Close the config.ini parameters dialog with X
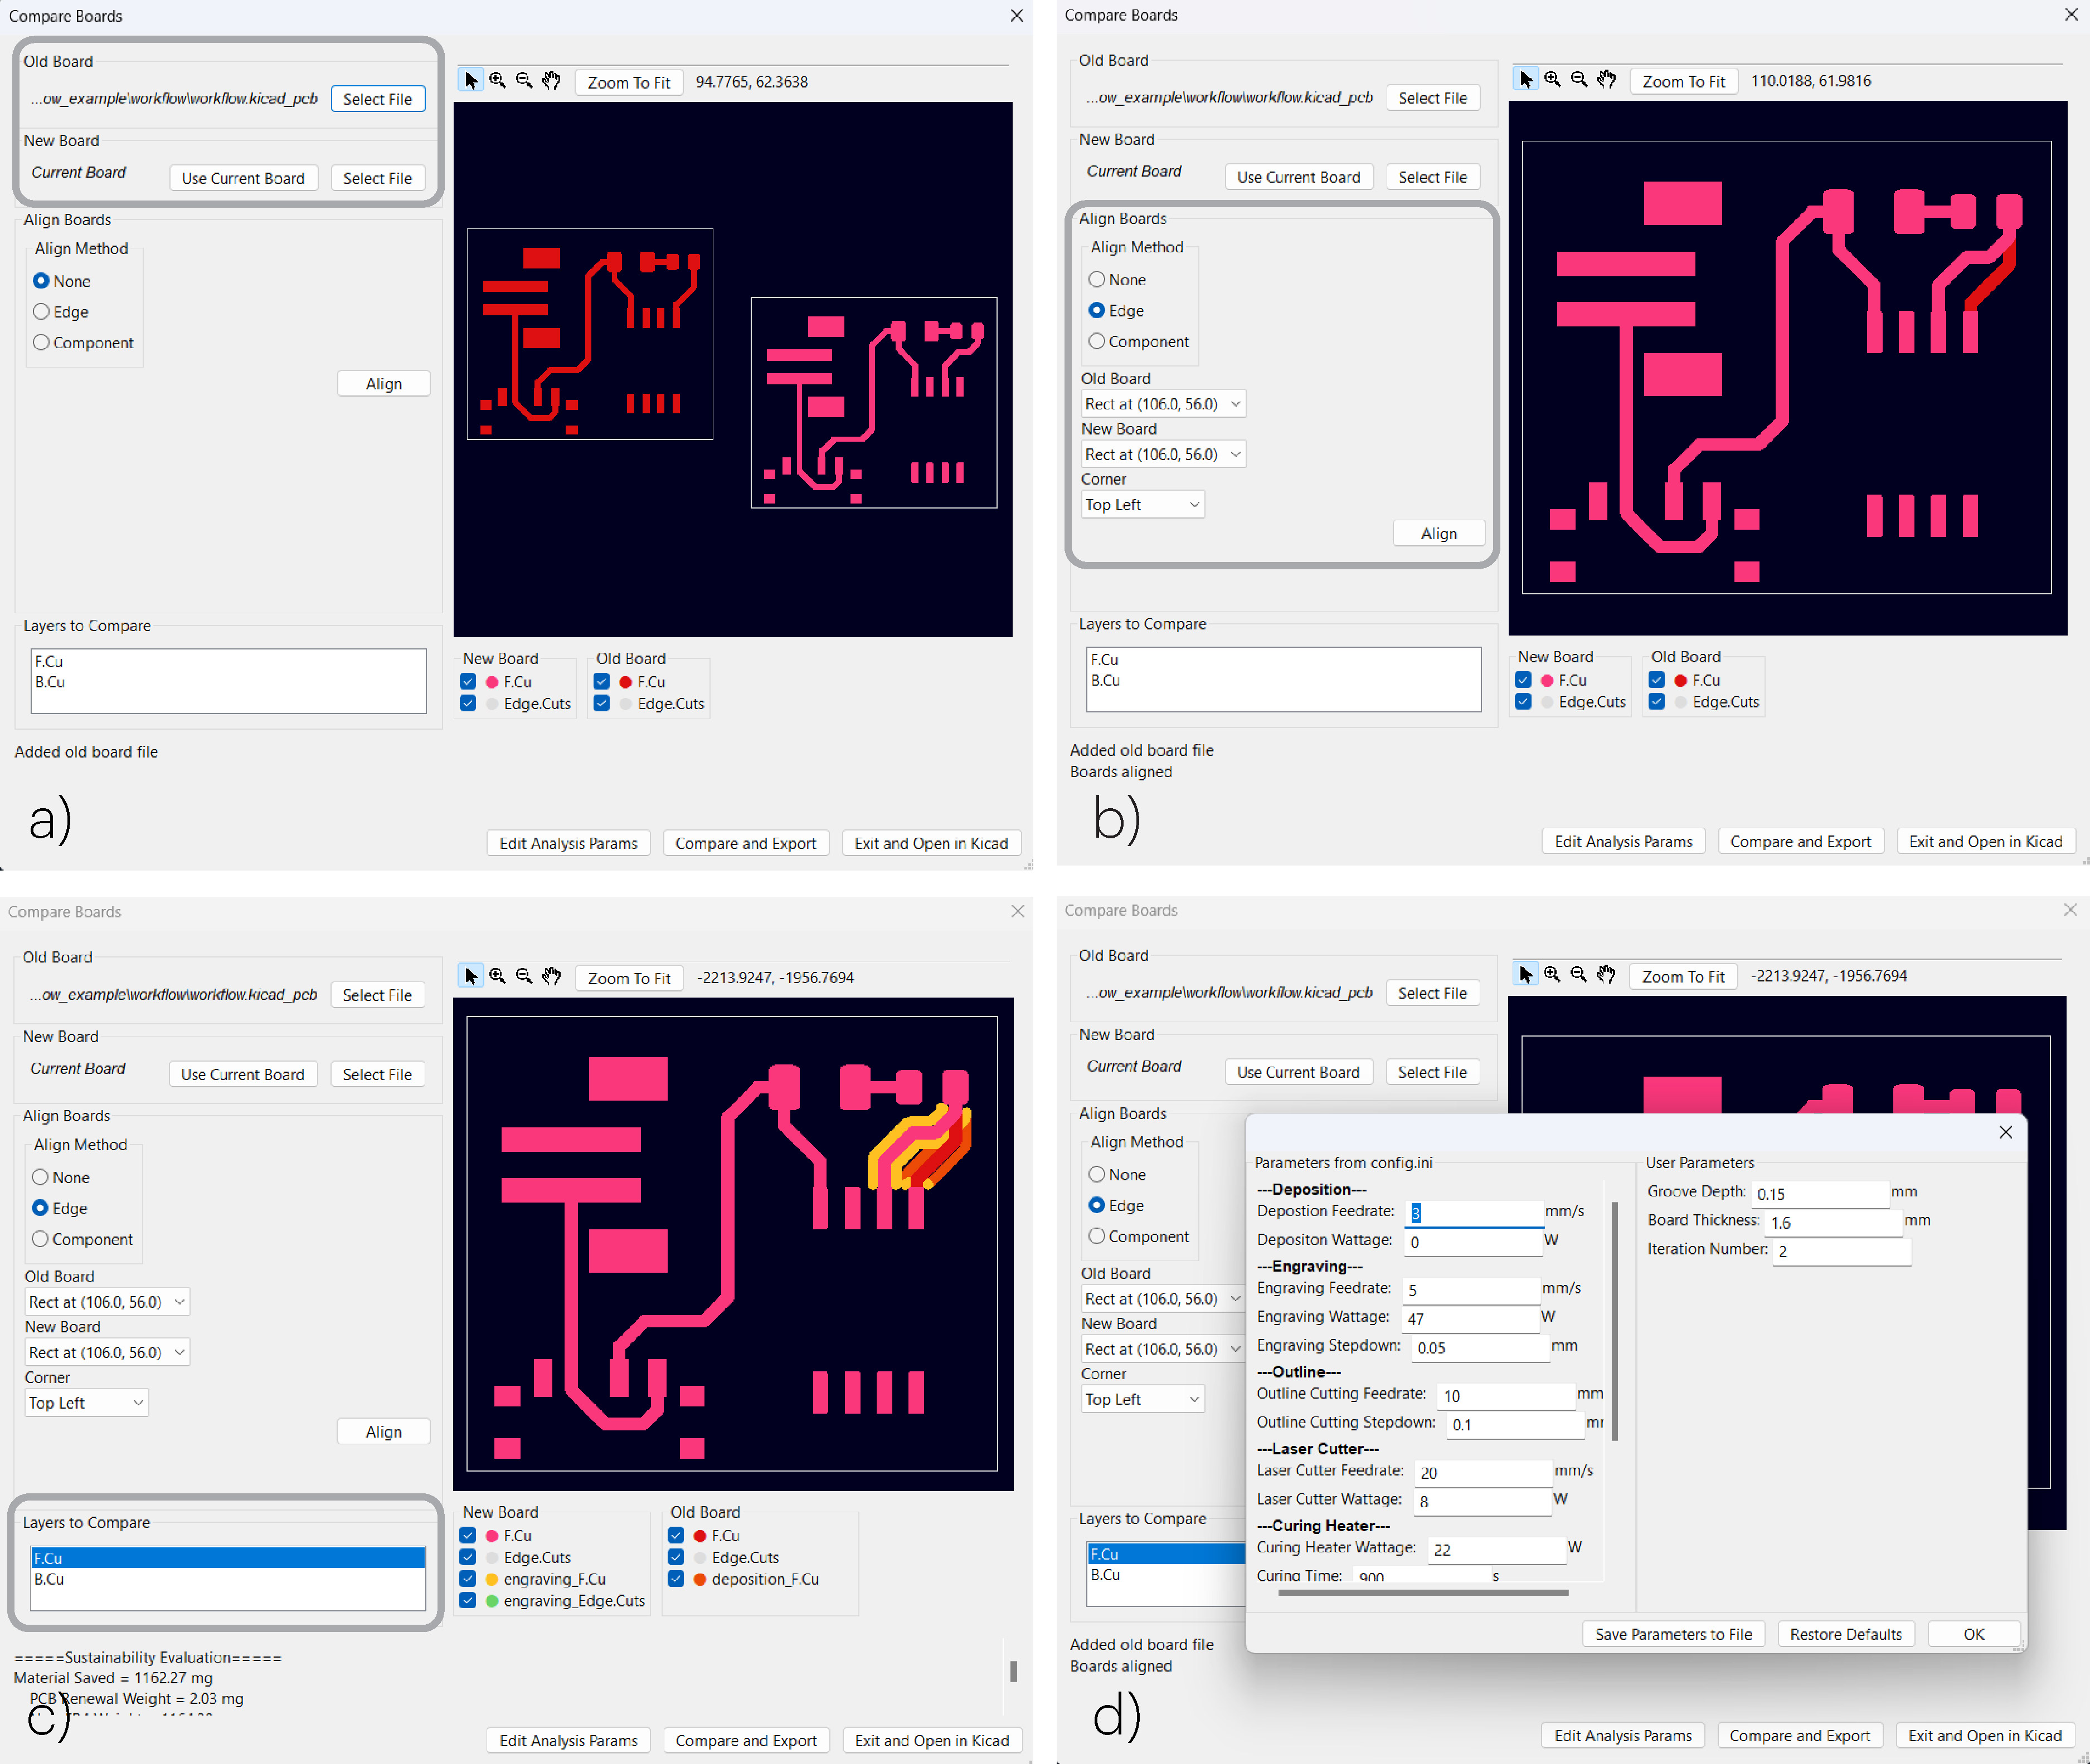The width and height of the screenshot is (2090, 1764). pos(2005,1132)
